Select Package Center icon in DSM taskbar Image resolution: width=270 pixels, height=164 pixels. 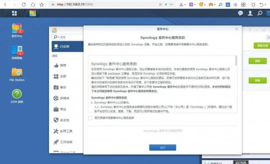tap(33, 13)
